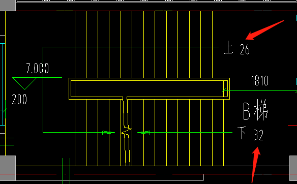
Task: Select the 200 dimension text
Action: tap(19, 99)
